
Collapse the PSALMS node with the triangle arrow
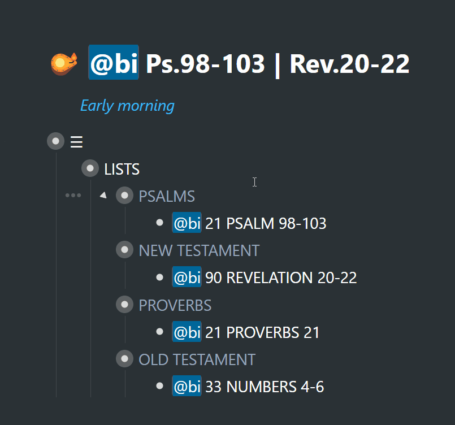point(103,195)
